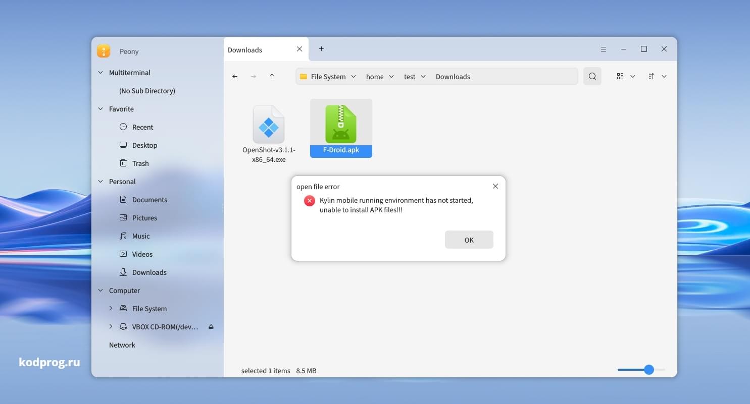Screen dimensions: 750x404
Task: Close the open file error dialog
Action: (x=495, y=186)
